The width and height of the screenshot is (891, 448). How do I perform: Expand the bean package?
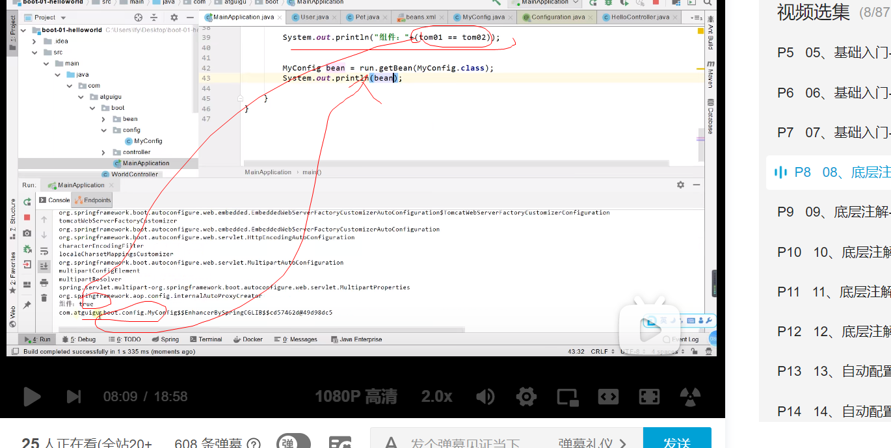[x=103, y=119]
